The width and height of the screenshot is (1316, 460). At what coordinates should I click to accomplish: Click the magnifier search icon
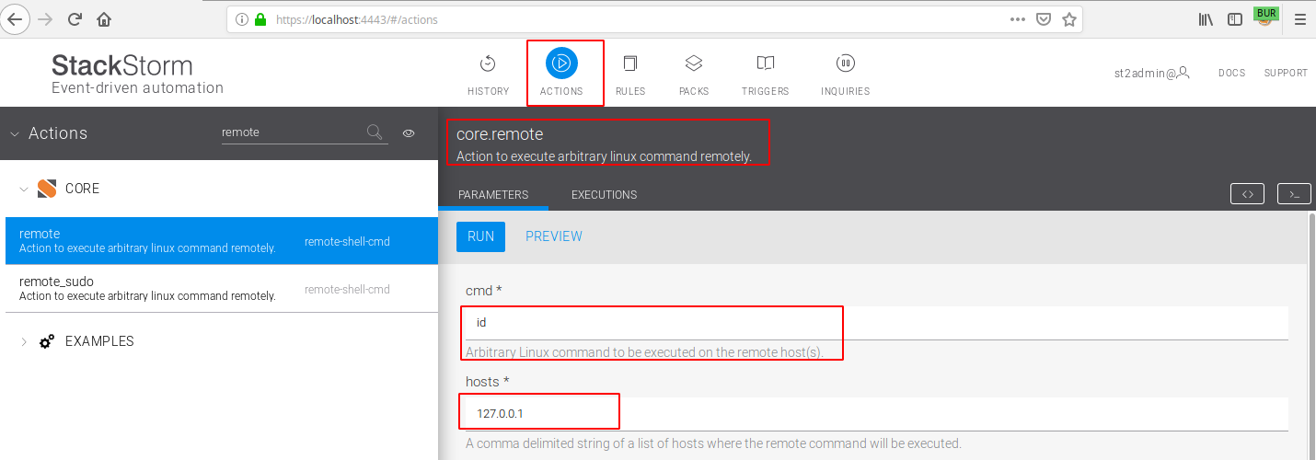375,132
